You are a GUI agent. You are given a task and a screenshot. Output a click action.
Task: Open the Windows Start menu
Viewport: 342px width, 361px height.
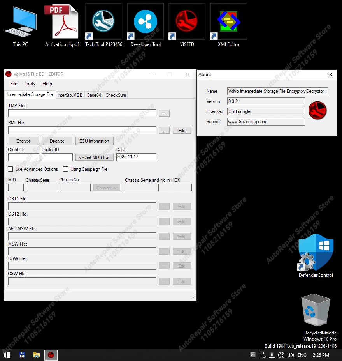click(7, 355)
